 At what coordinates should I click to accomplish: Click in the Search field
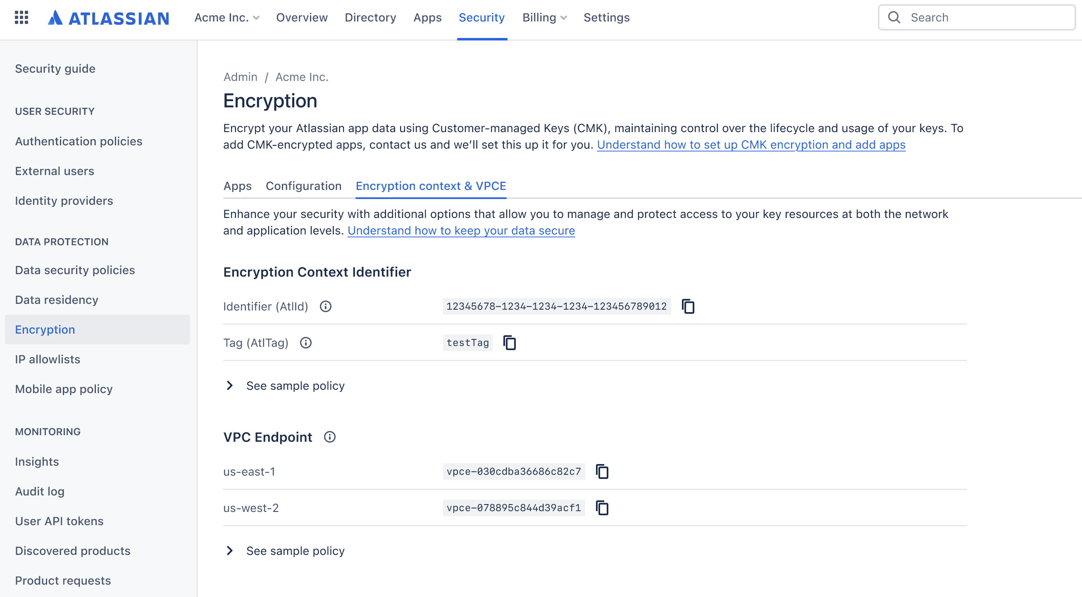coord(983,18)
